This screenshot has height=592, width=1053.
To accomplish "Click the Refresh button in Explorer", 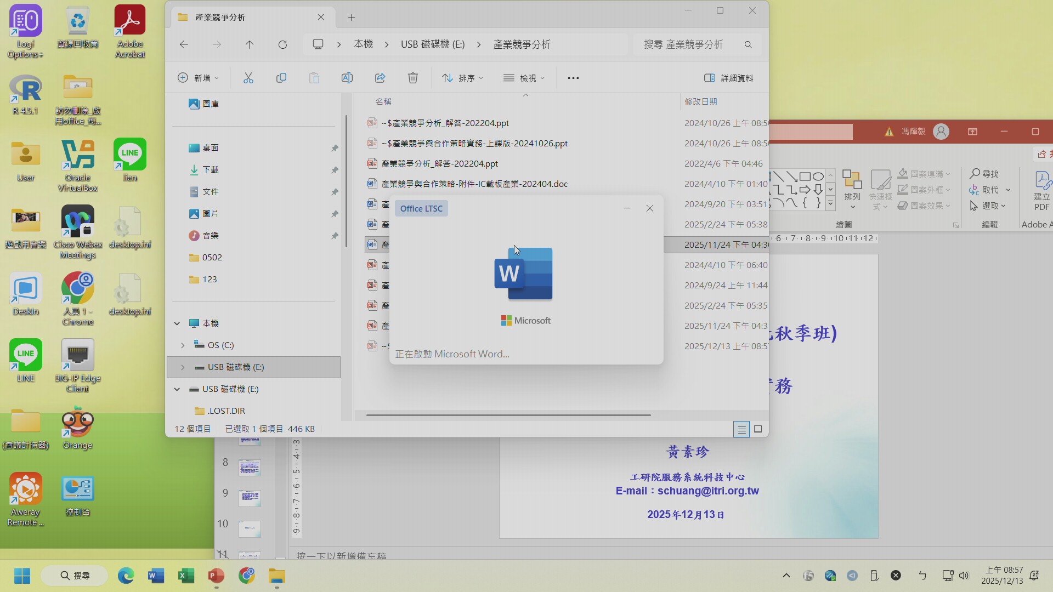I will [x=282, y=44].
